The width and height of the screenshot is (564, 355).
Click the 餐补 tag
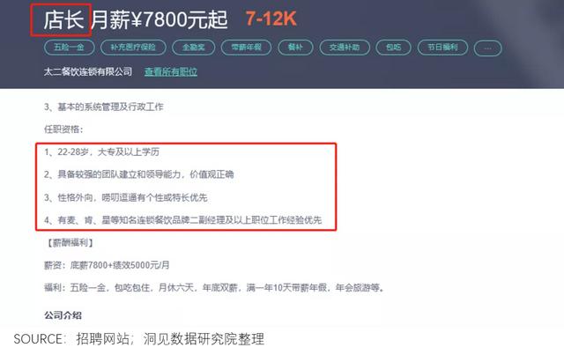295,48
